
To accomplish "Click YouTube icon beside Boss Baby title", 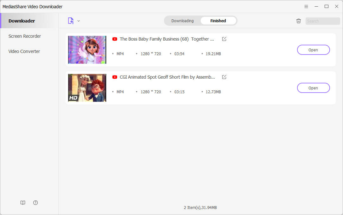I will 115,39.
